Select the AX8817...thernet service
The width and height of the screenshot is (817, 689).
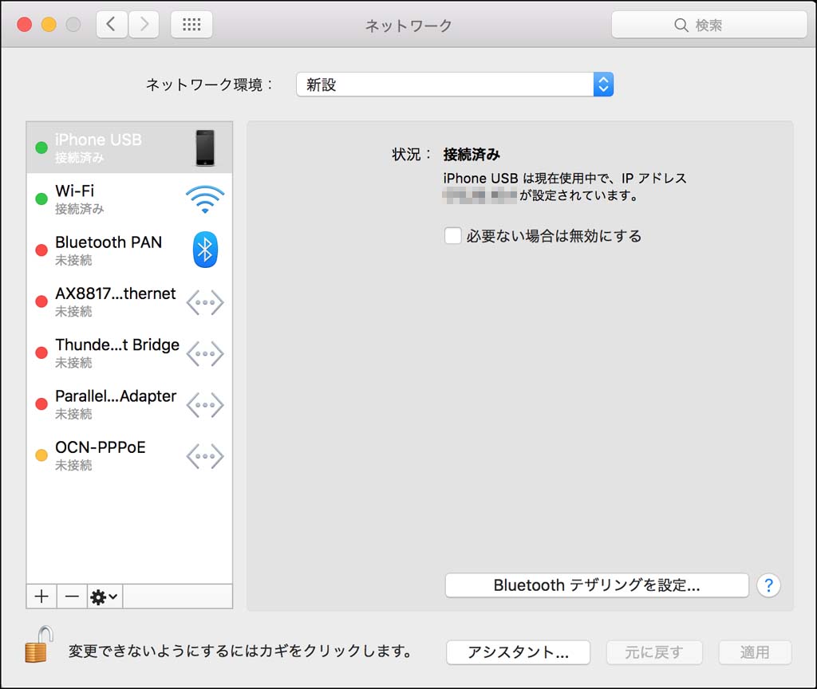[x=129, y=301]
